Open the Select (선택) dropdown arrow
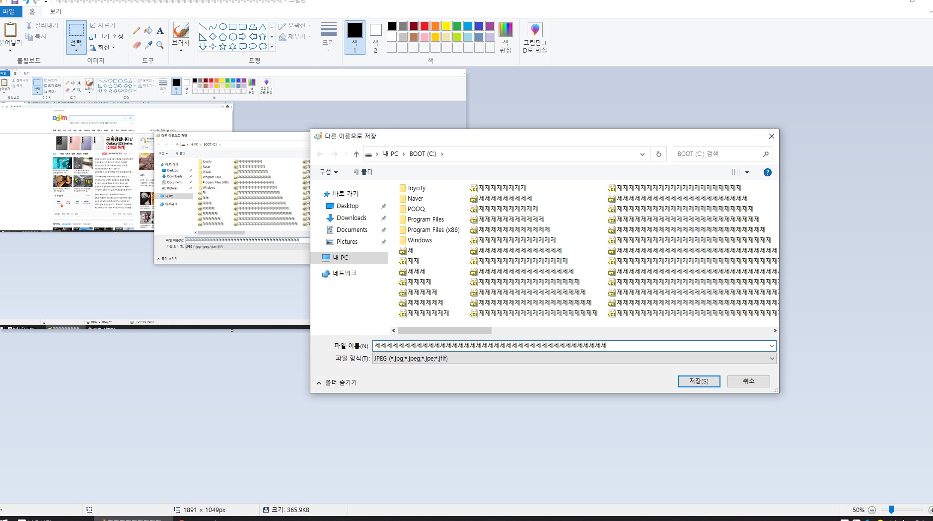The image size is (933, 521). [76, 50]
